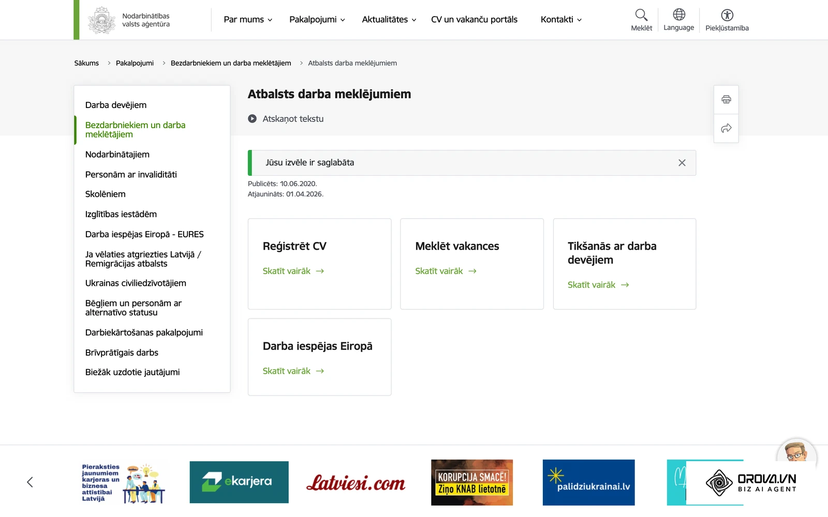This screenshot has width=828, height=517.
Task: Open the ekarjera banner
Action: (x=239, y=482)
